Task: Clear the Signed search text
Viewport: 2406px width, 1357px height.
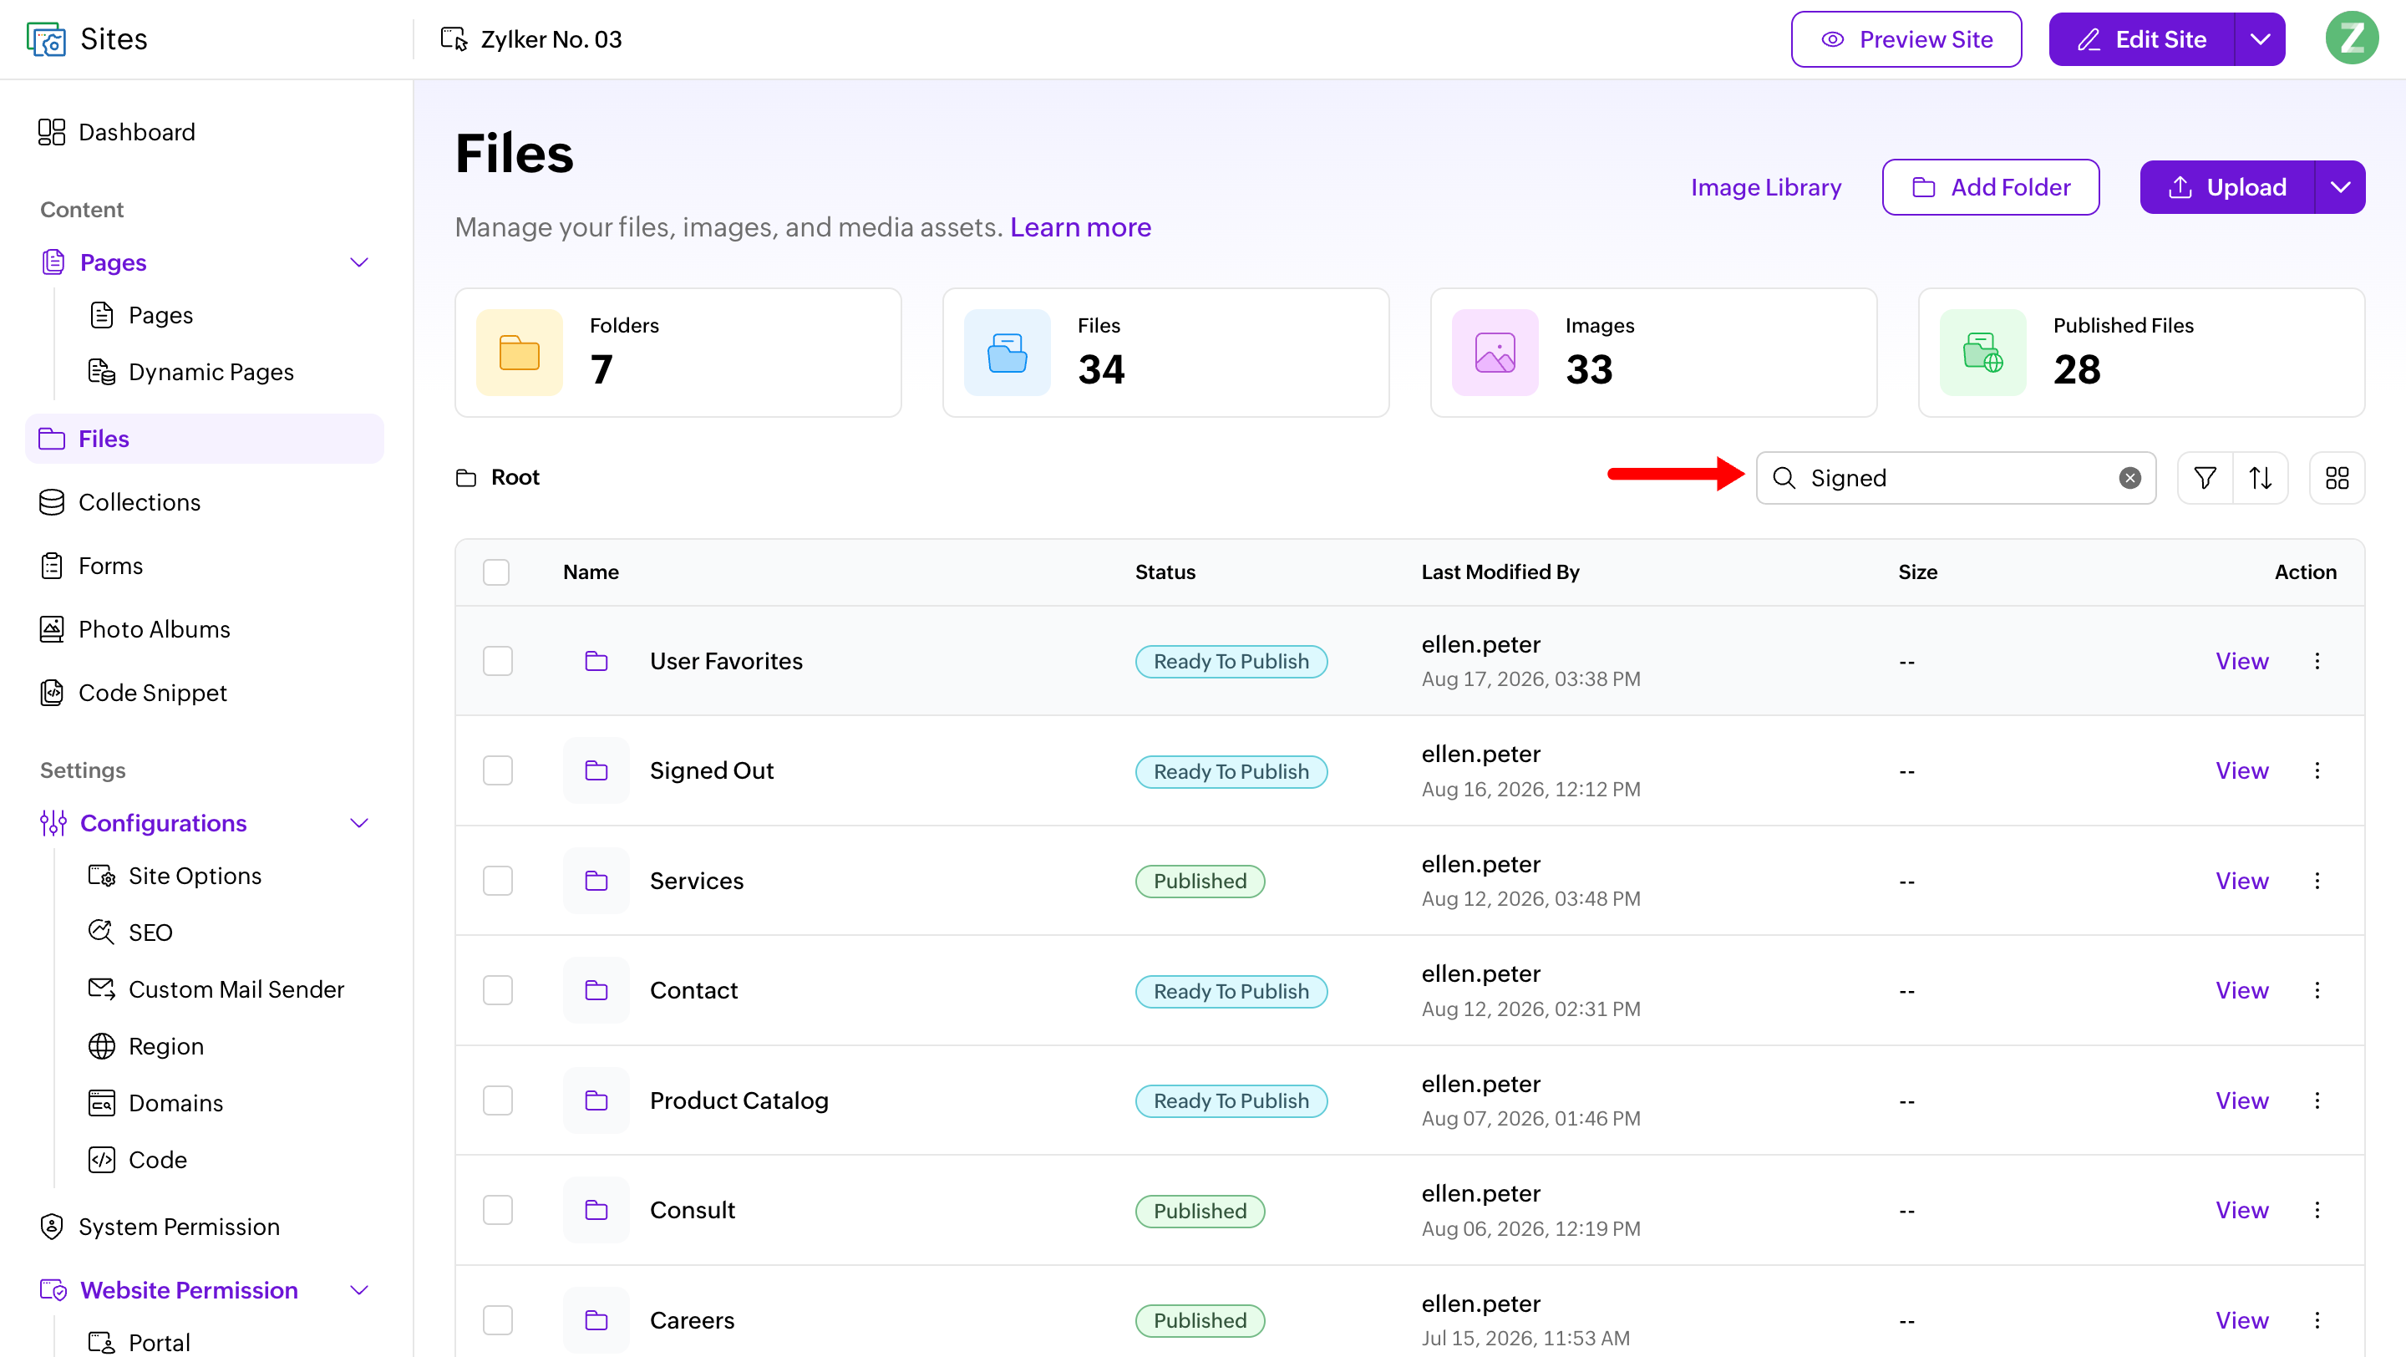Action: (x=2129, y=478)
